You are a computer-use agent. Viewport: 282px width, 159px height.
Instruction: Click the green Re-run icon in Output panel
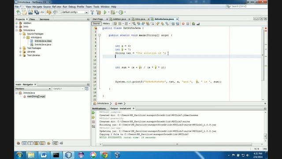coord(93,113)
